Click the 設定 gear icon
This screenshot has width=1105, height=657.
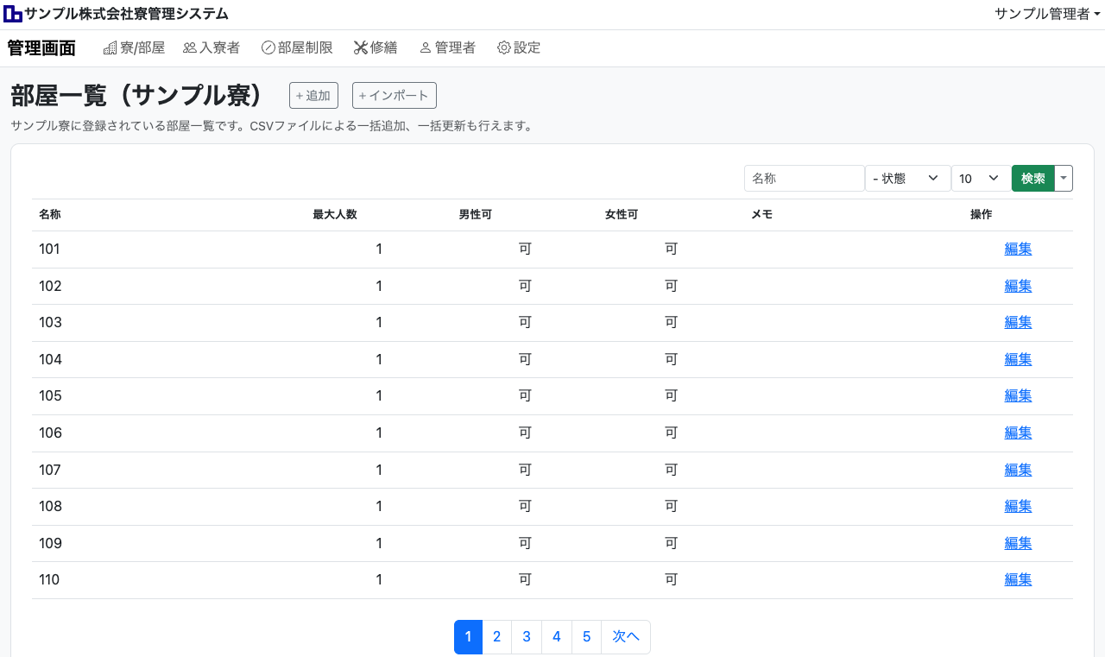tap(504, 48)
